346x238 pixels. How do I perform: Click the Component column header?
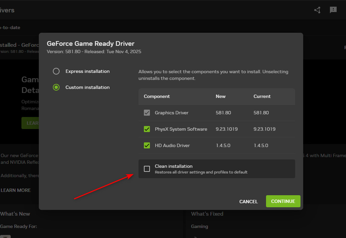(x=157, y=96)
